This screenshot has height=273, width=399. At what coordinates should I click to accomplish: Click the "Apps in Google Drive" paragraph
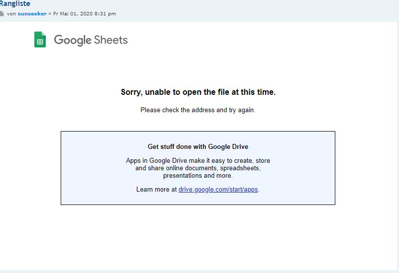pyautogui.click(x=198, y=161)
